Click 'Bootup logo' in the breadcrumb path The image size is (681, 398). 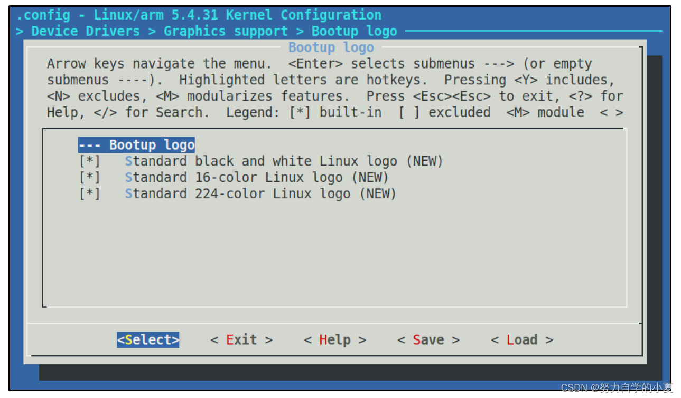coord(354,31)
